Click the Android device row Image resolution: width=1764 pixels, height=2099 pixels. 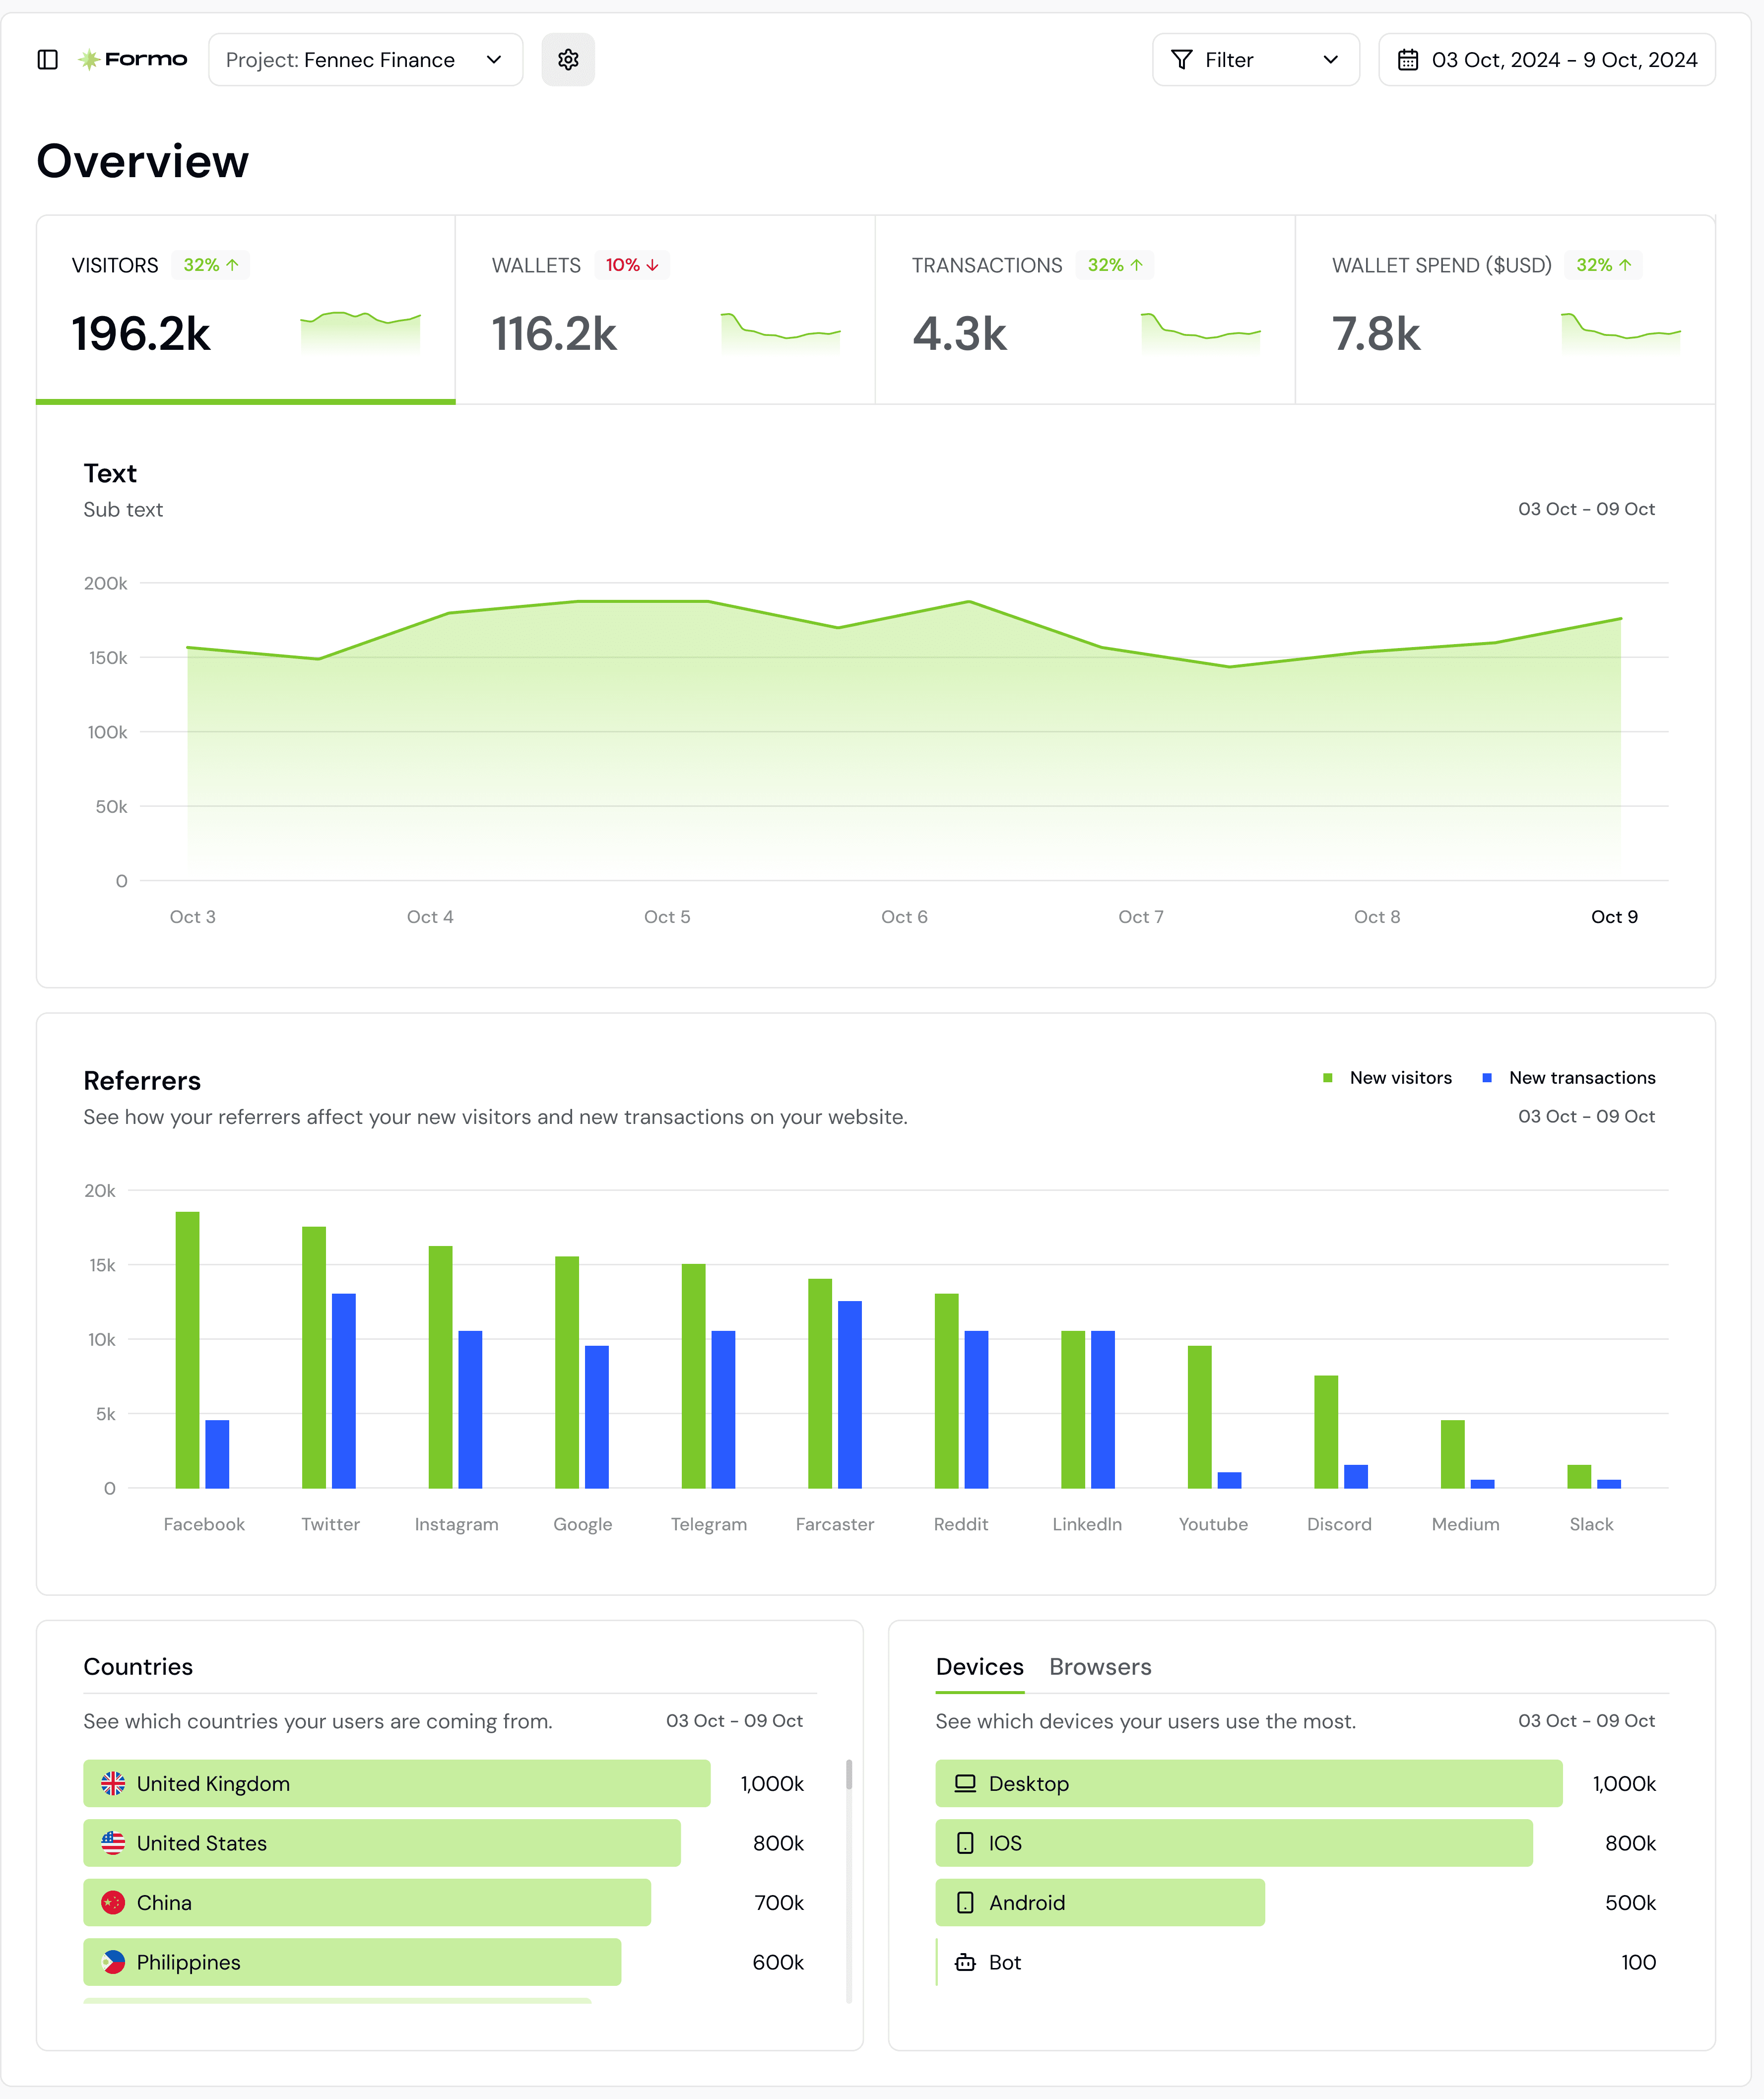(x=1295, y=1903)
